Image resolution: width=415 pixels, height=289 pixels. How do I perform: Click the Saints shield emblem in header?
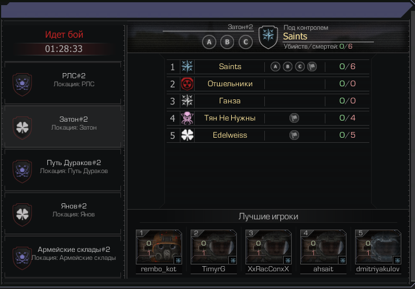click(x=268, y=37)
